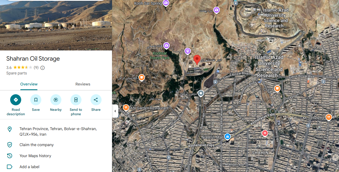This screenshot has height=172, width=339.
Task: Switch to the Overview tab
Action: pos(29,84)
